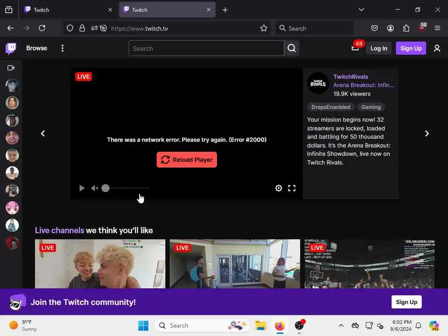Image resolution: width=448 pixels, height=336 pixels.
Task: Open a new browser tab
Action: (x=225, y=10)
